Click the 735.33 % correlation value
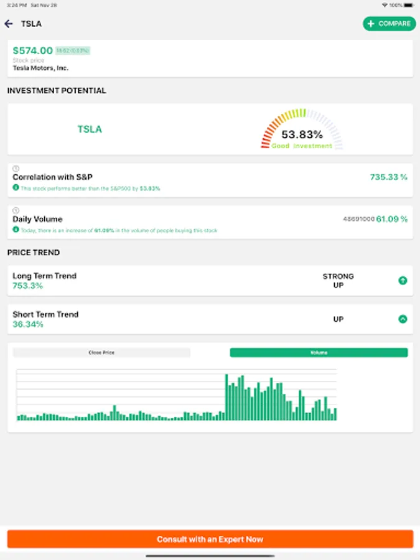The width and height of the screenshot is (420, 560). pos(388,177)
